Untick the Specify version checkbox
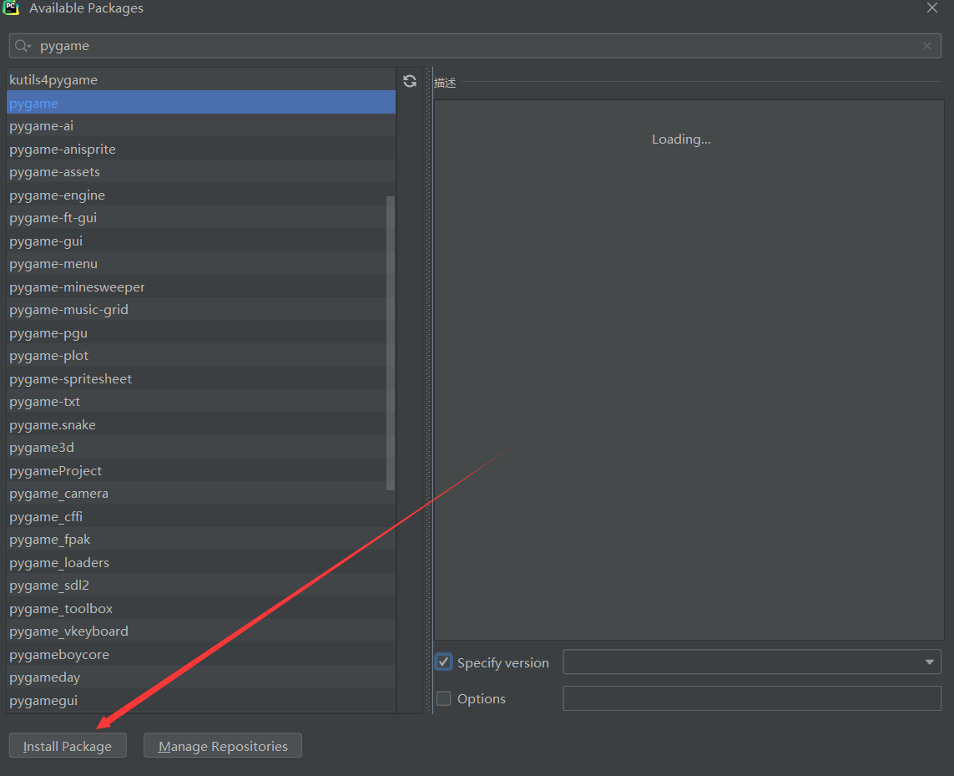The height and width of the screenshot is (776, 954). pyautogui.click(x=443, y=662)
